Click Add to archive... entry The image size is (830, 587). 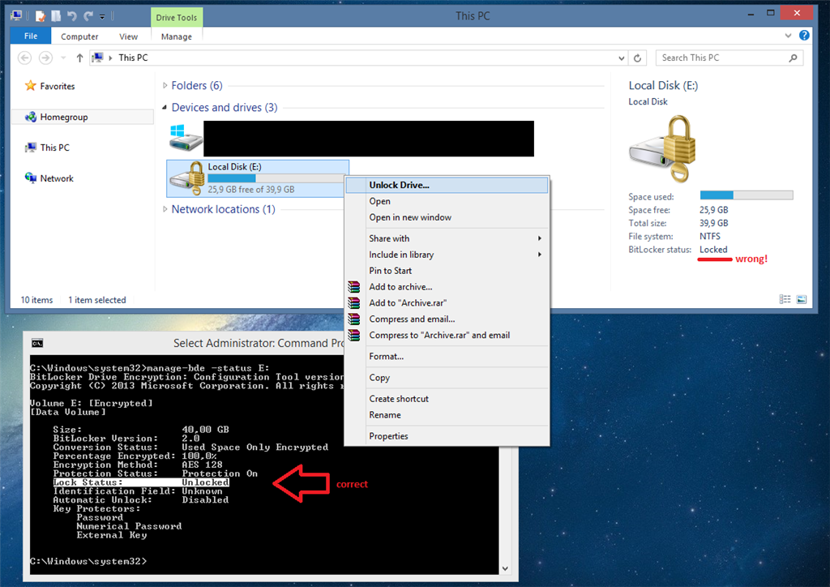point(447,287)
